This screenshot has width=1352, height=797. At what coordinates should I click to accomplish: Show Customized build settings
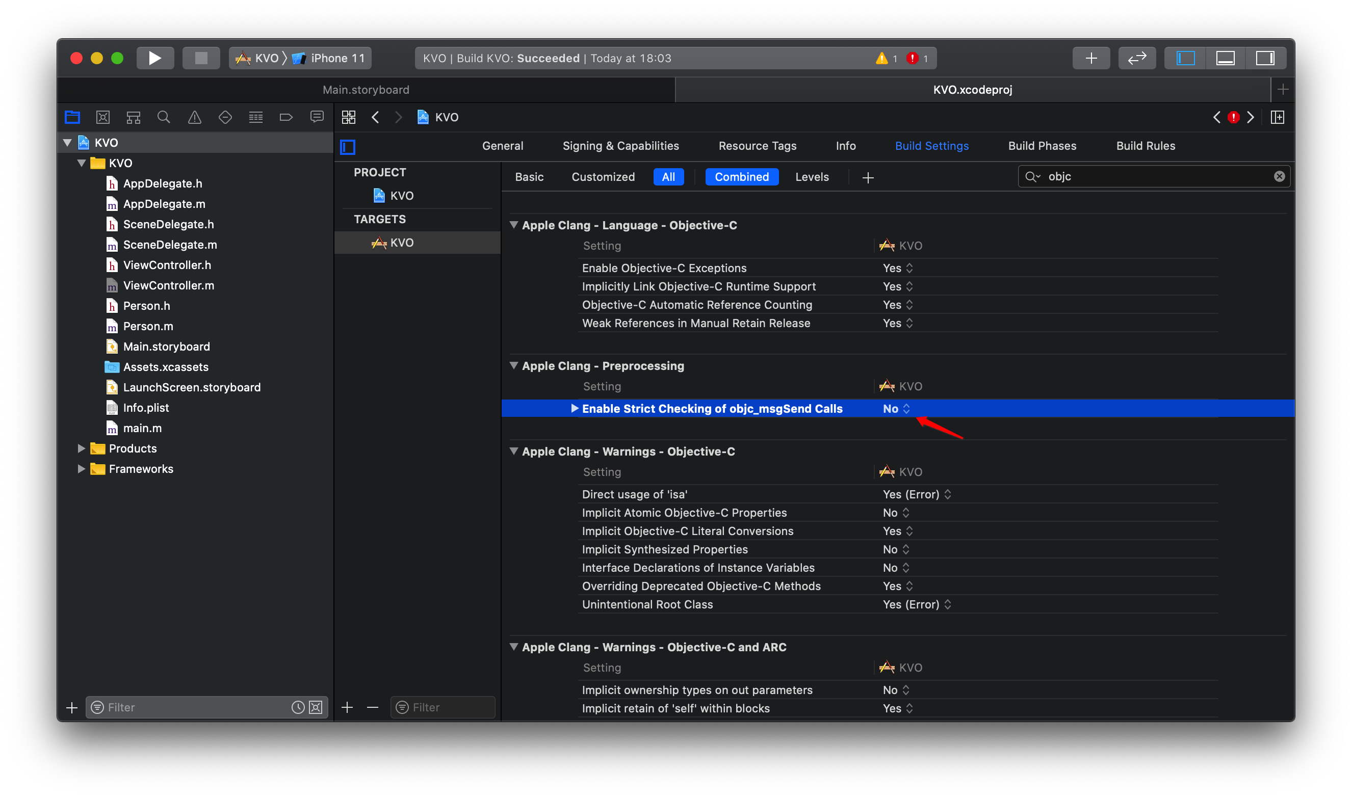tap(603, 177)
